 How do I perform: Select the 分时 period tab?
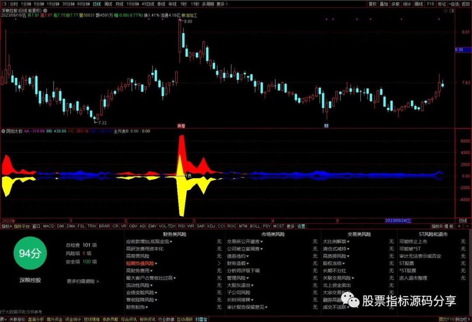coord(14,4)
